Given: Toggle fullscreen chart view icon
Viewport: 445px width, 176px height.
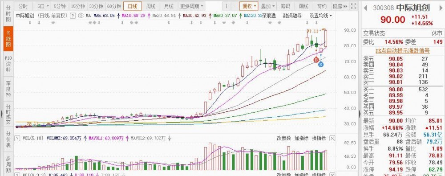Looking at the screenshot, I should (353, 6).
